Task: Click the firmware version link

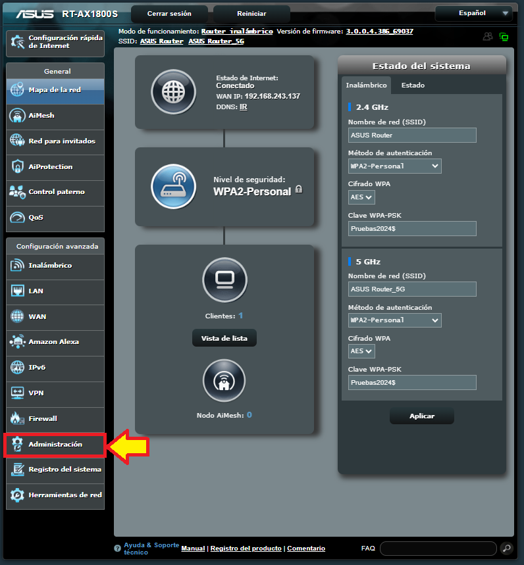Action: (379, 32)
